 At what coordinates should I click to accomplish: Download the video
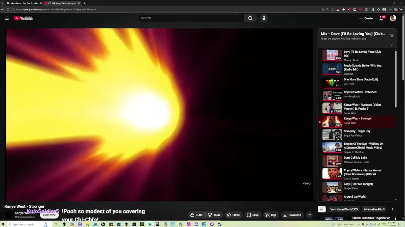(x=292, y=215)
